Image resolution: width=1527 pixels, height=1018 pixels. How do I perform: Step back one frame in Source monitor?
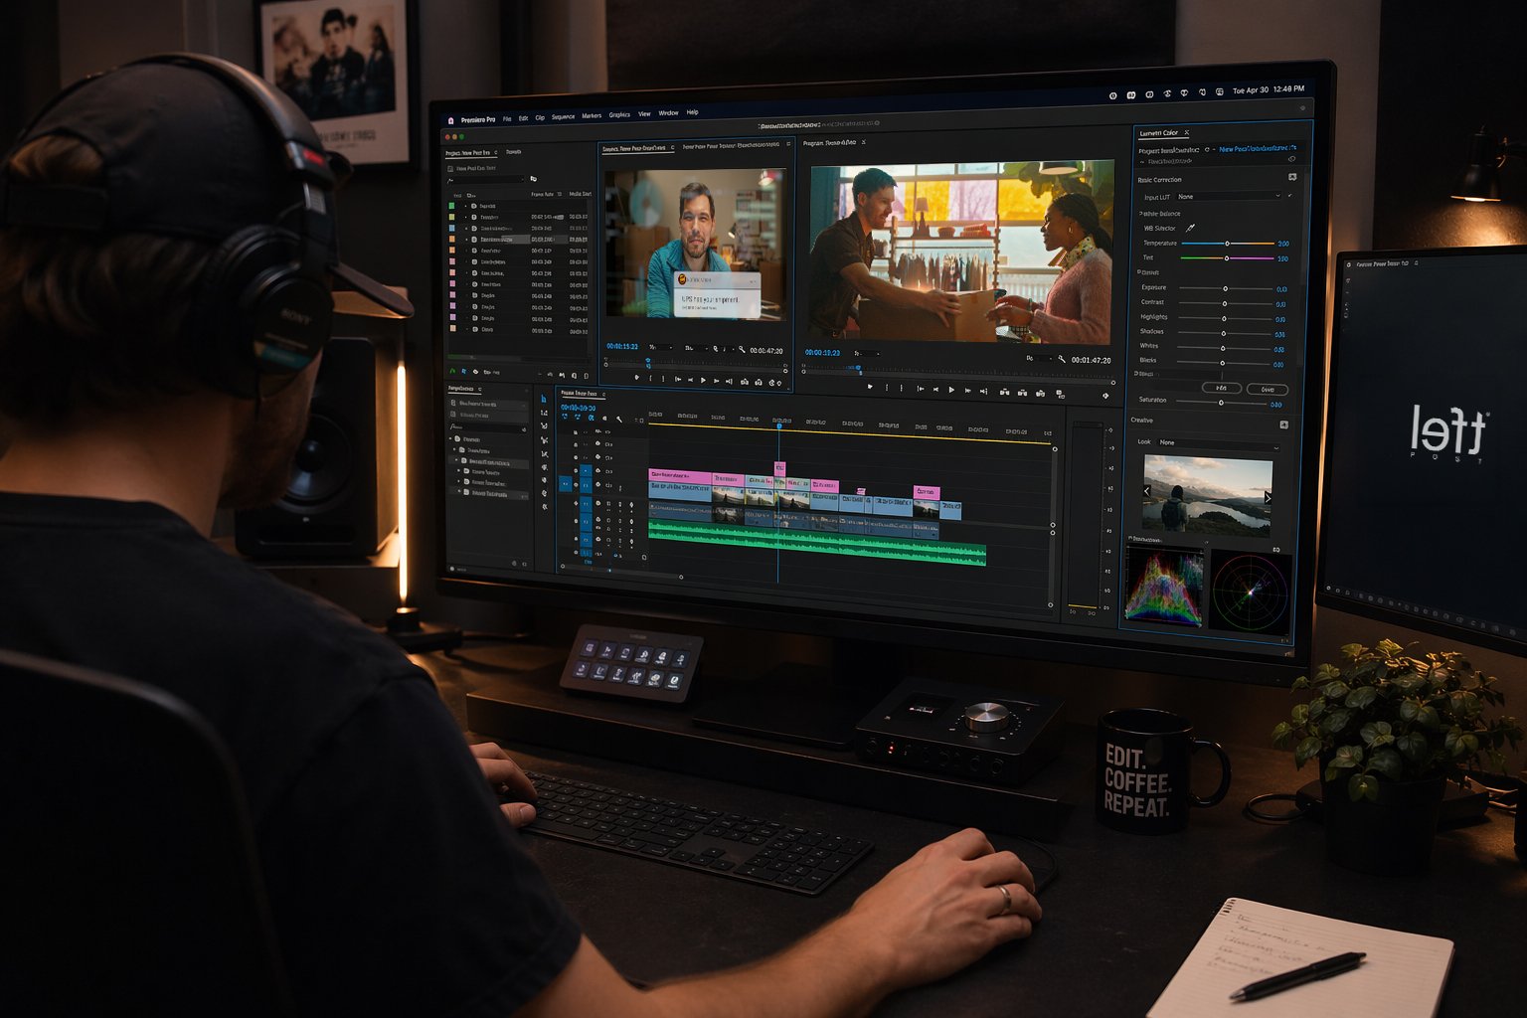[x=690, y=380]
